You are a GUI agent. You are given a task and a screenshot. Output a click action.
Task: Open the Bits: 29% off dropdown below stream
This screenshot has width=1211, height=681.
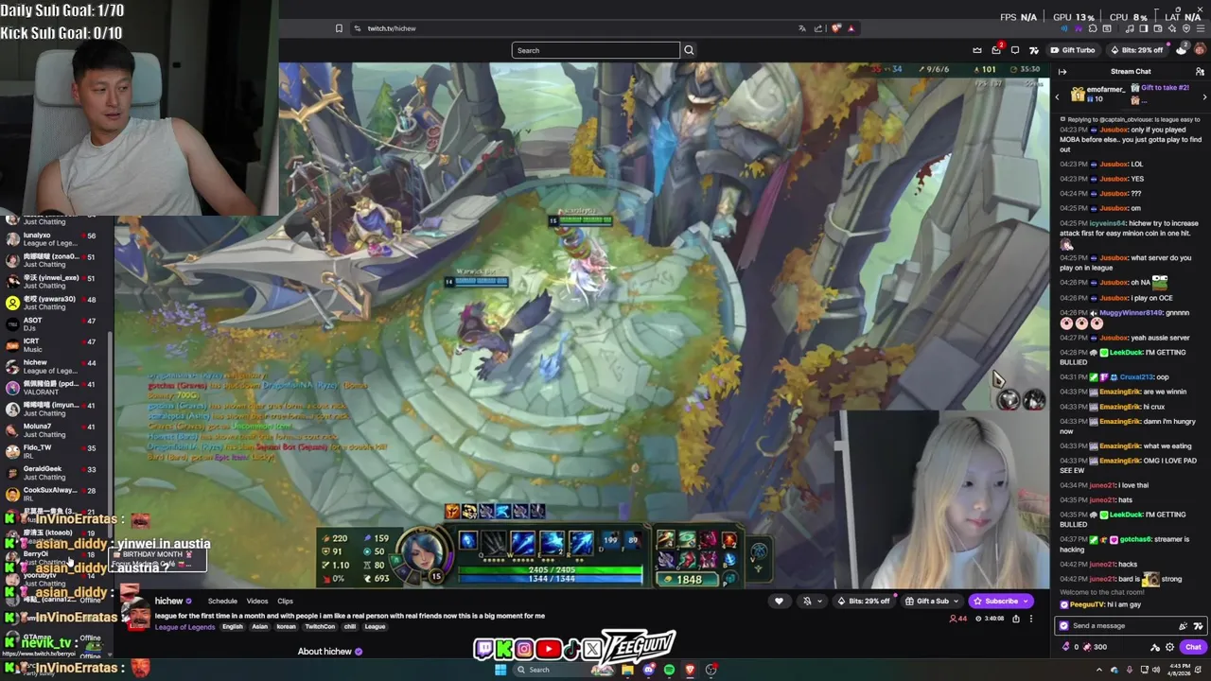[863, 601]
